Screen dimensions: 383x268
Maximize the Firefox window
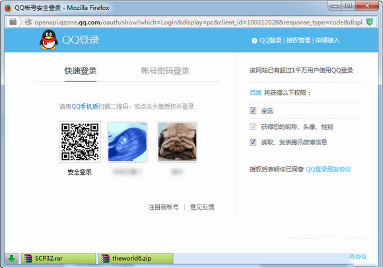[x=349, y=6]
